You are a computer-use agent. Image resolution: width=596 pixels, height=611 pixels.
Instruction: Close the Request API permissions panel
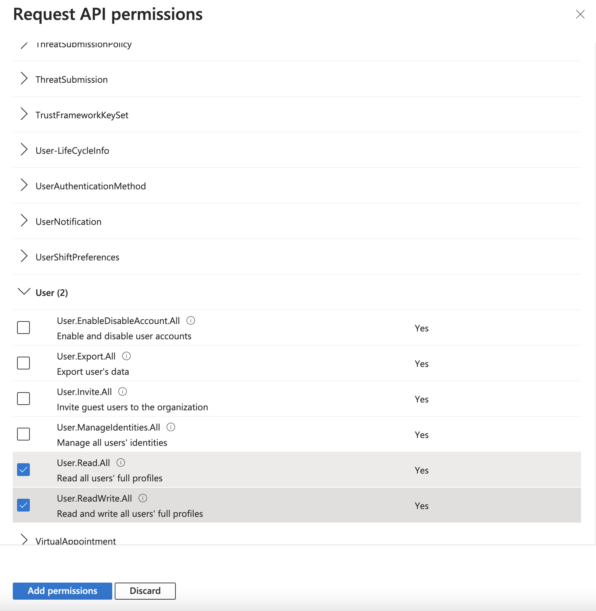tap(580, 14)
